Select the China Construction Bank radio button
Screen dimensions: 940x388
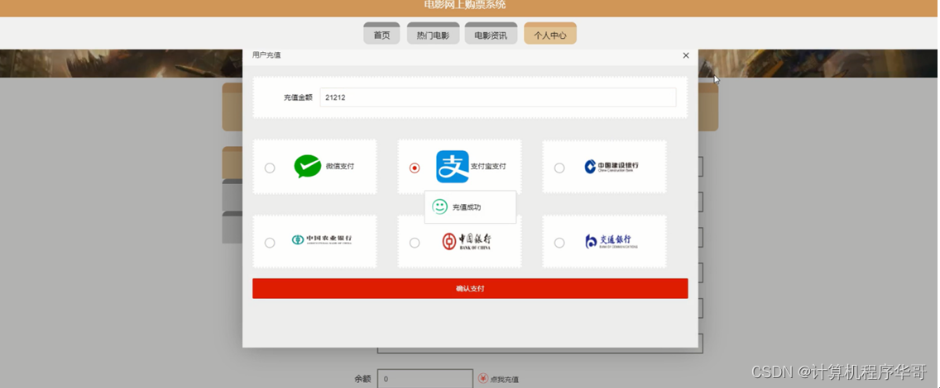[x=559, y=168]
